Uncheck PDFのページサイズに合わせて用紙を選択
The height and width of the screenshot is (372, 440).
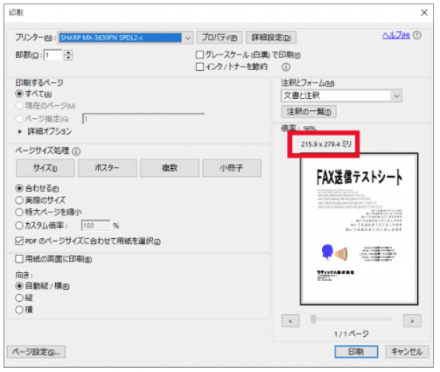[x=19, y=241]
